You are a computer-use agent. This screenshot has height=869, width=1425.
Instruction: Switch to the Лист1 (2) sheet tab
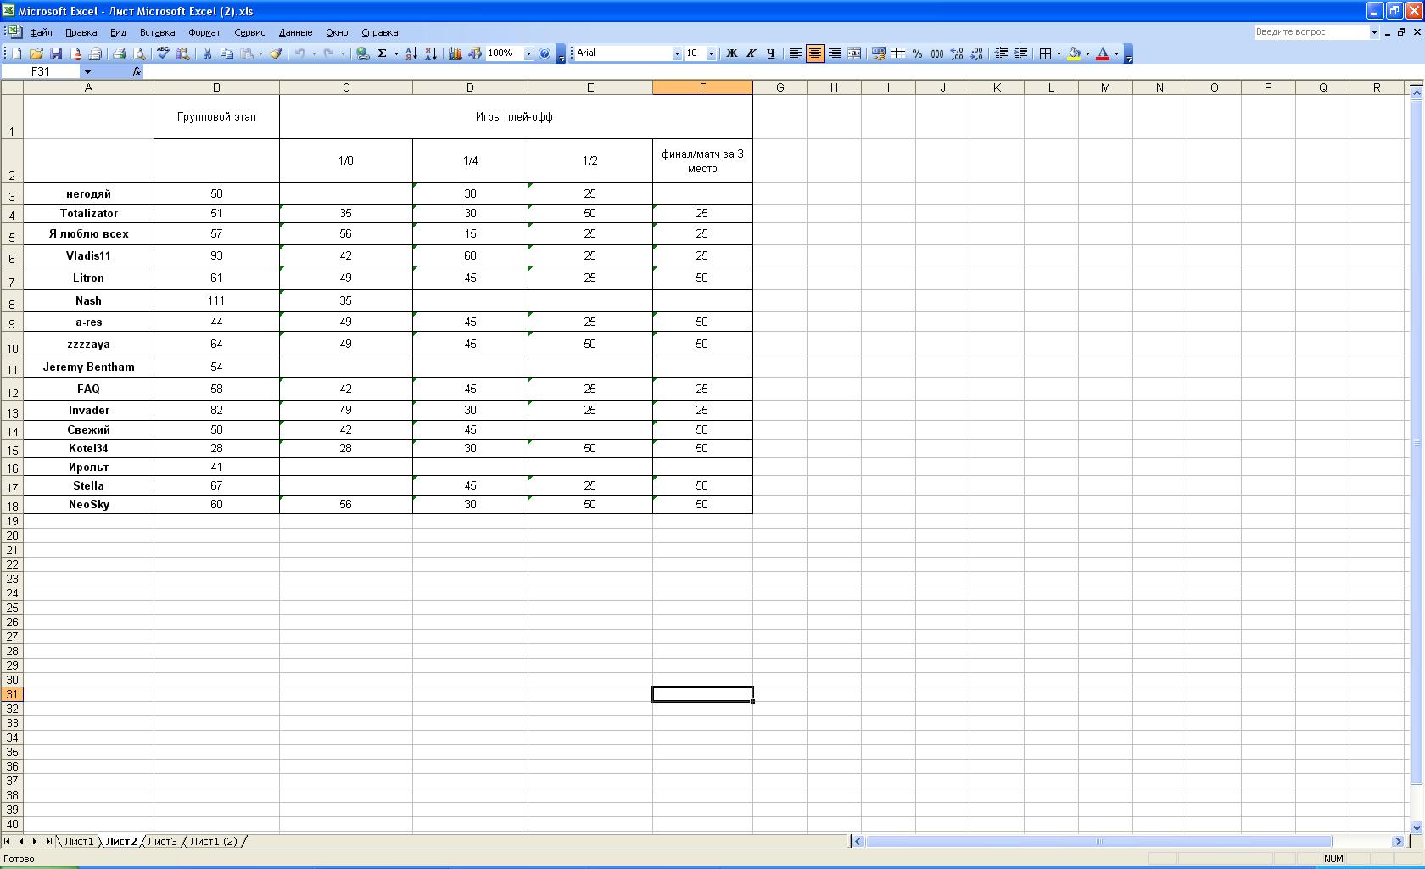pos(214,841)
